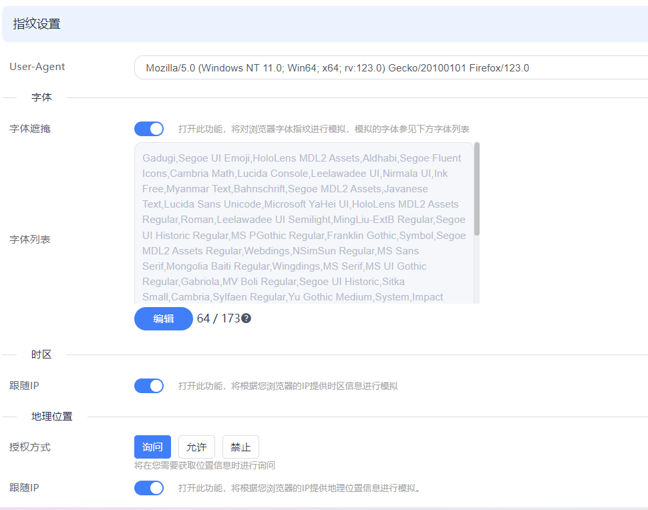
Task: Click the font masking description text
Action: click(323, 130)
